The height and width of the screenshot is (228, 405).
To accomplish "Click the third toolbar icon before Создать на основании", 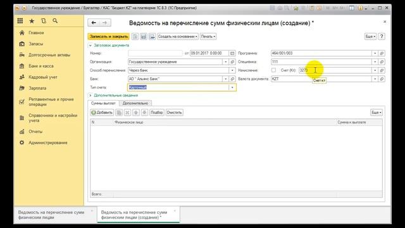I will tap(152, 37).
